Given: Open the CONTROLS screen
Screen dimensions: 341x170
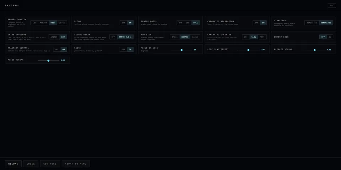Looking at the screenshot, I should (x=50, y=164).
